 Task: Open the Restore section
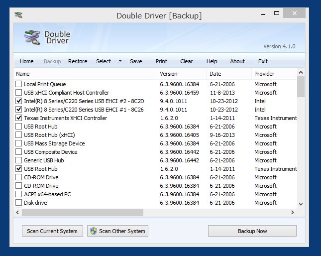click(x=78, y=61)
